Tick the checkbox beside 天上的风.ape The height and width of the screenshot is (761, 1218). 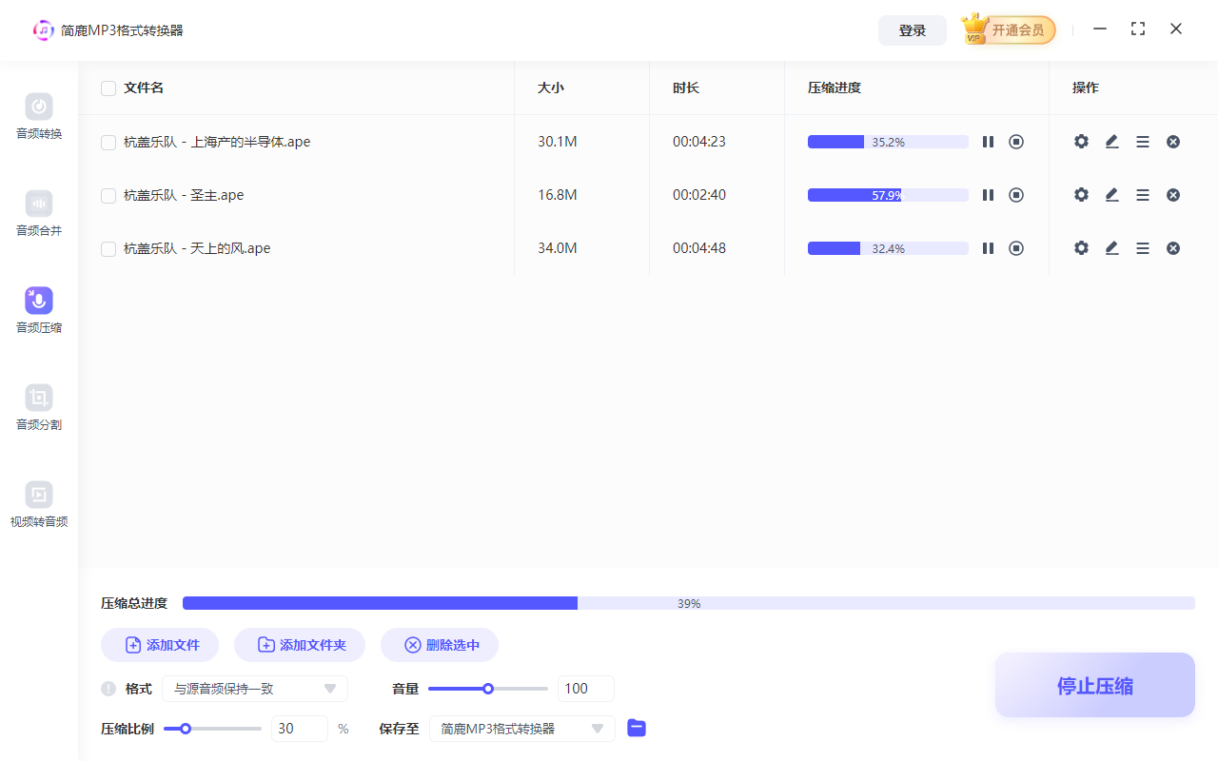[108, 247]
